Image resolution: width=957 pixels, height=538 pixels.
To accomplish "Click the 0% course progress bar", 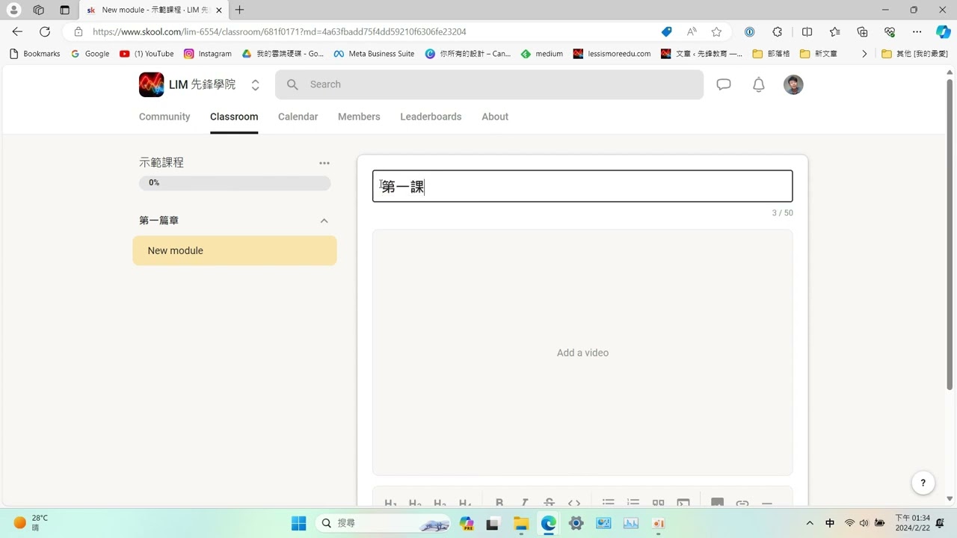I will [234, 182].
